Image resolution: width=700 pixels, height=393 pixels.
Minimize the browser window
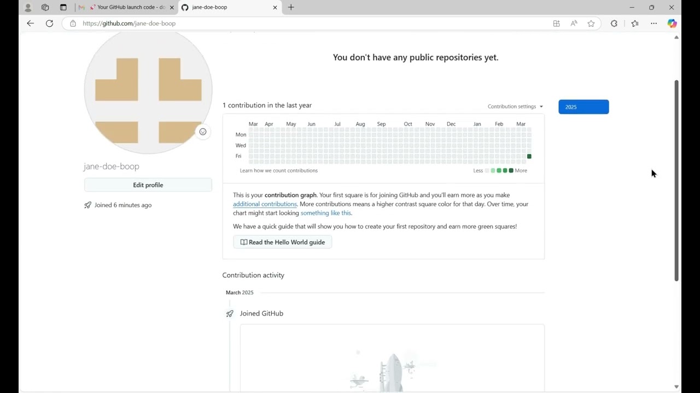click(632, 8)
